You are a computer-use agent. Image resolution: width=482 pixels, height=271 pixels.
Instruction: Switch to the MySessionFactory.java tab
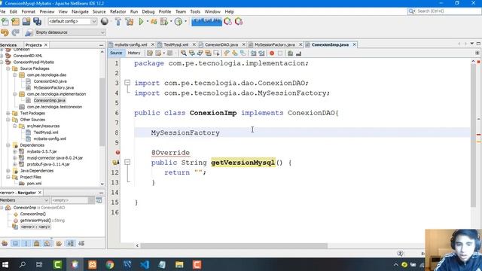(274, 44)
